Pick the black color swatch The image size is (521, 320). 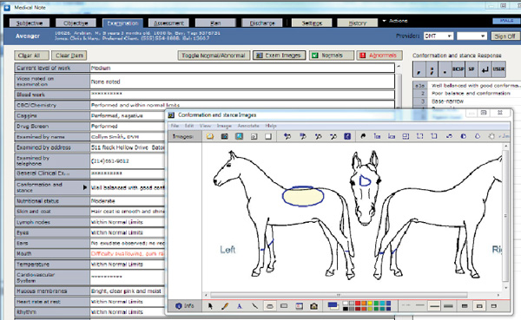coord(346,309)
